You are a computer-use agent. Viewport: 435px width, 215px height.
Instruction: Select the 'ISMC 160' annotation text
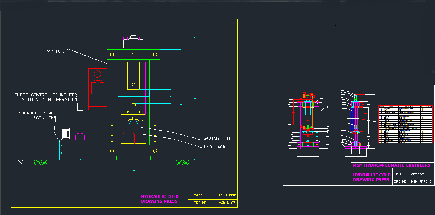53,52
